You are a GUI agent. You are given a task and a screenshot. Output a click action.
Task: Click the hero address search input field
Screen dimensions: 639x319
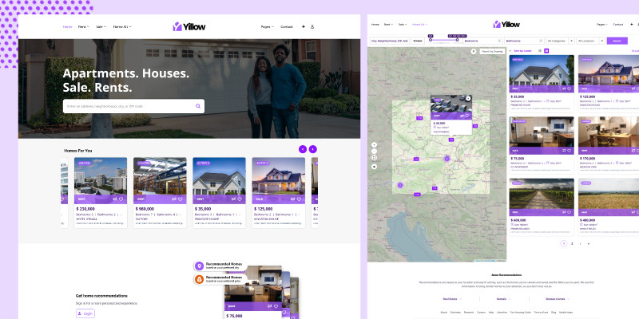point(128,106)
